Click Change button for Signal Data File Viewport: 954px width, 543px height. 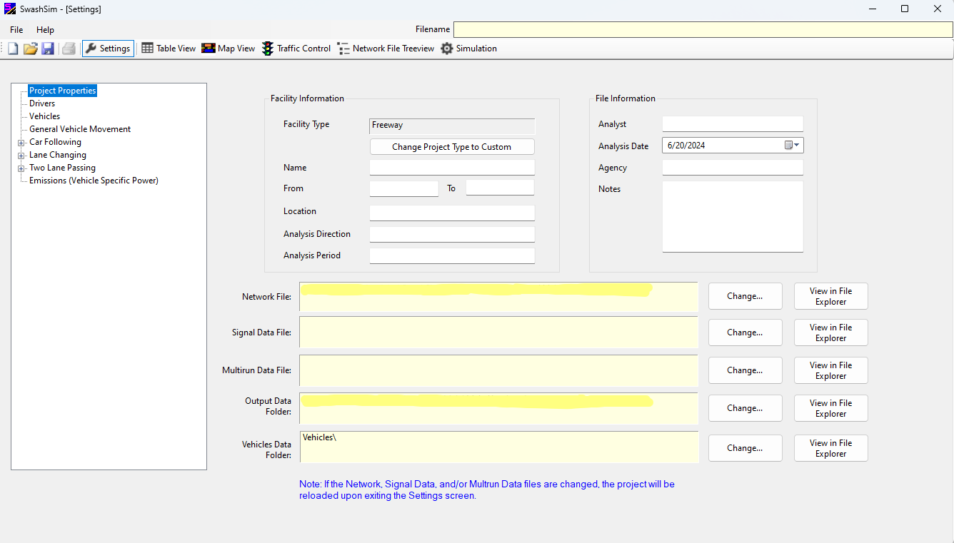point(745,333)
